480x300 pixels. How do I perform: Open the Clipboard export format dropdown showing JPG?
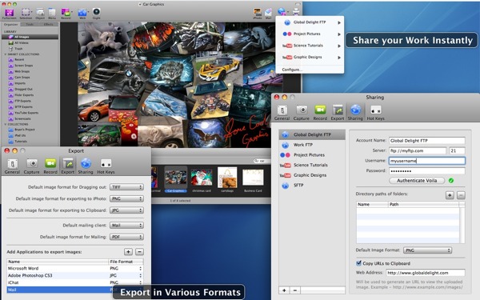[126, 210]
